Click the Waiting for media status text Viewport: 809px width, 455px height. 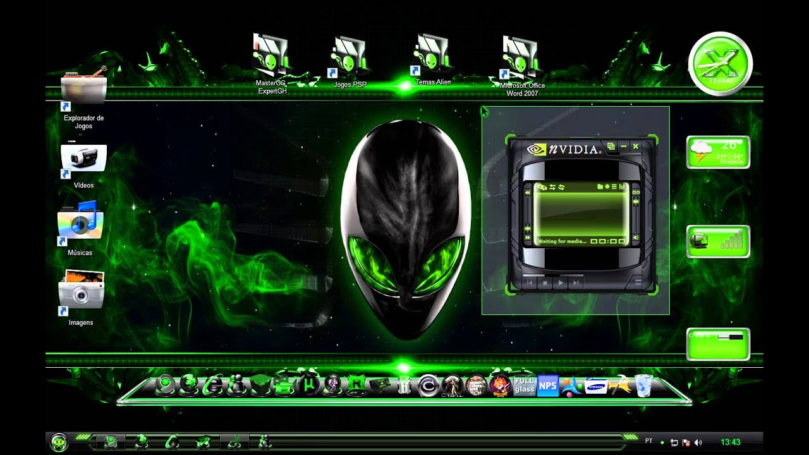(562, 241)
